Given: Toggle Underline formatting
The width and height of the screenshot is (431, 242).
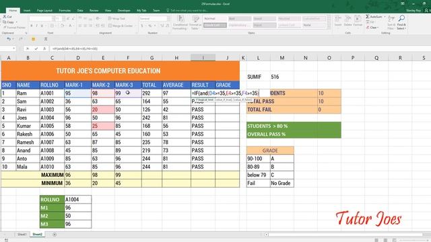Looking at the screenshot, I should 42,26.
